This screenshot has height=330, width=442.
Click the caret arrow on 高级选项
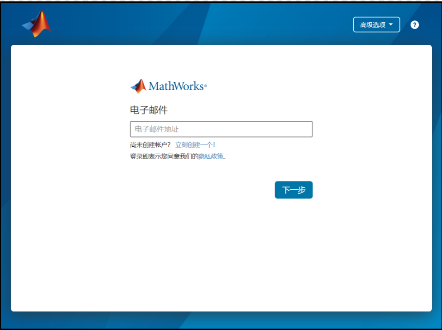coord(391,25)
